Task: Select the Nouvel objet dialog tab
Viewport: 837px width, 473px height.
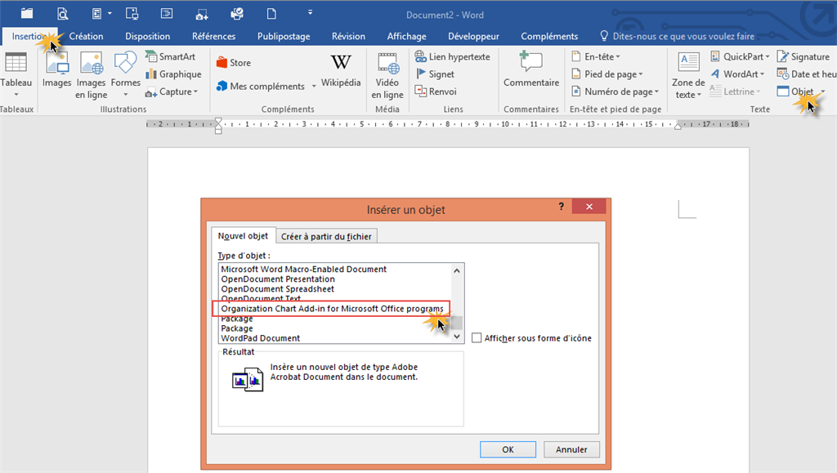Action: [243, 236]
